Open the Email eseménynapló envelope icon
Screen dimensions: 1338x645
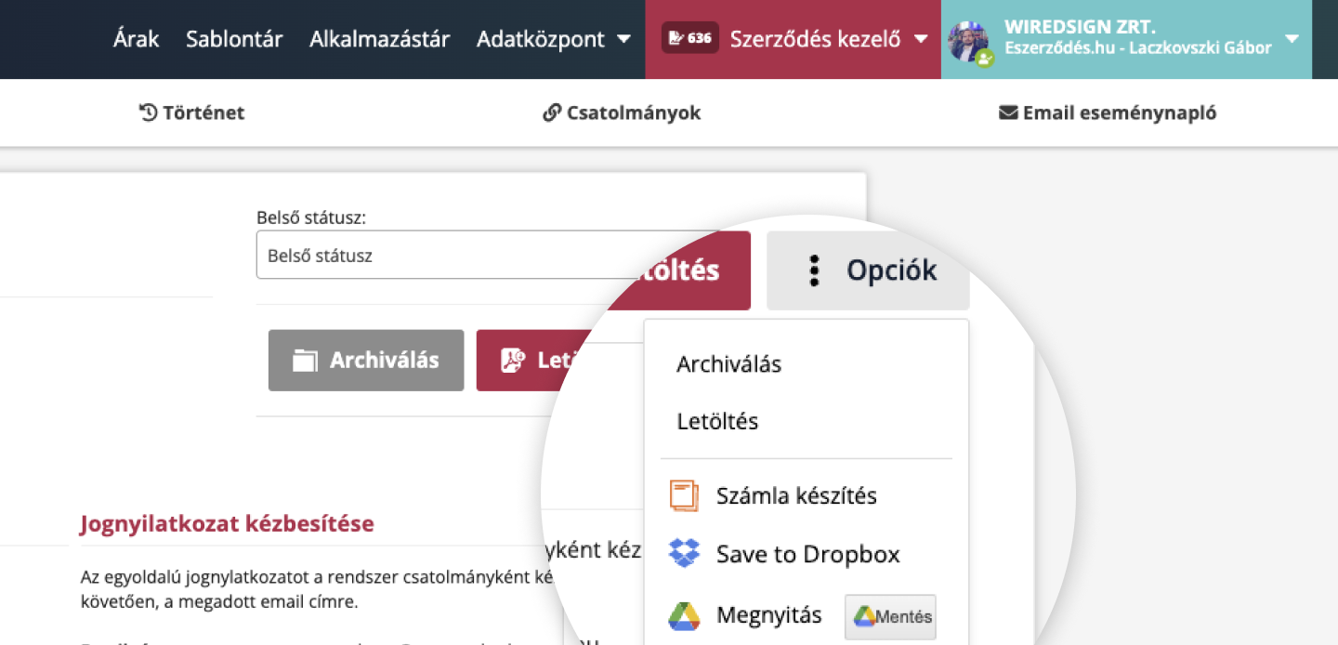coord(1007,112)
